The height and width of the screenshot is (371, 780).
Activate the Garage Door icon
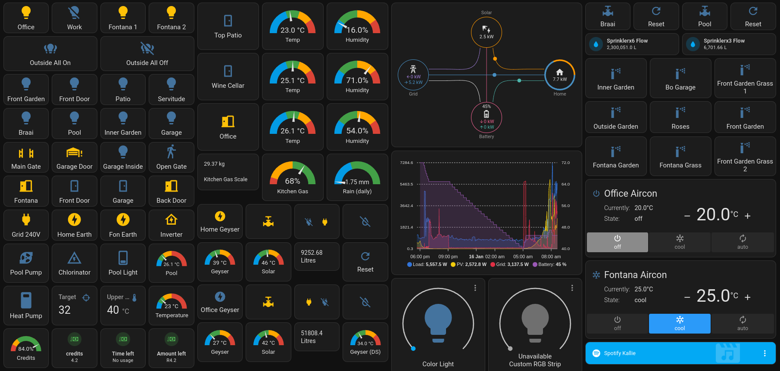point(74,153)
